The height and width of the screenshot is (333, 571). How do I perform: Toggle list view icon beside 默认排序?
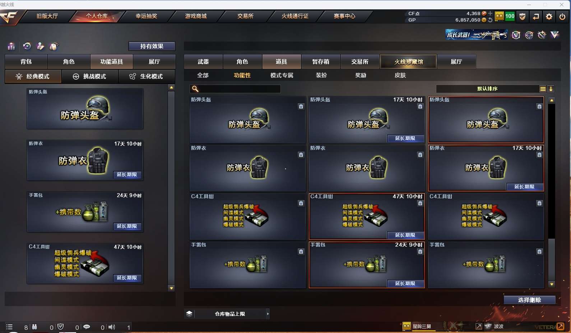pos(543,89)
